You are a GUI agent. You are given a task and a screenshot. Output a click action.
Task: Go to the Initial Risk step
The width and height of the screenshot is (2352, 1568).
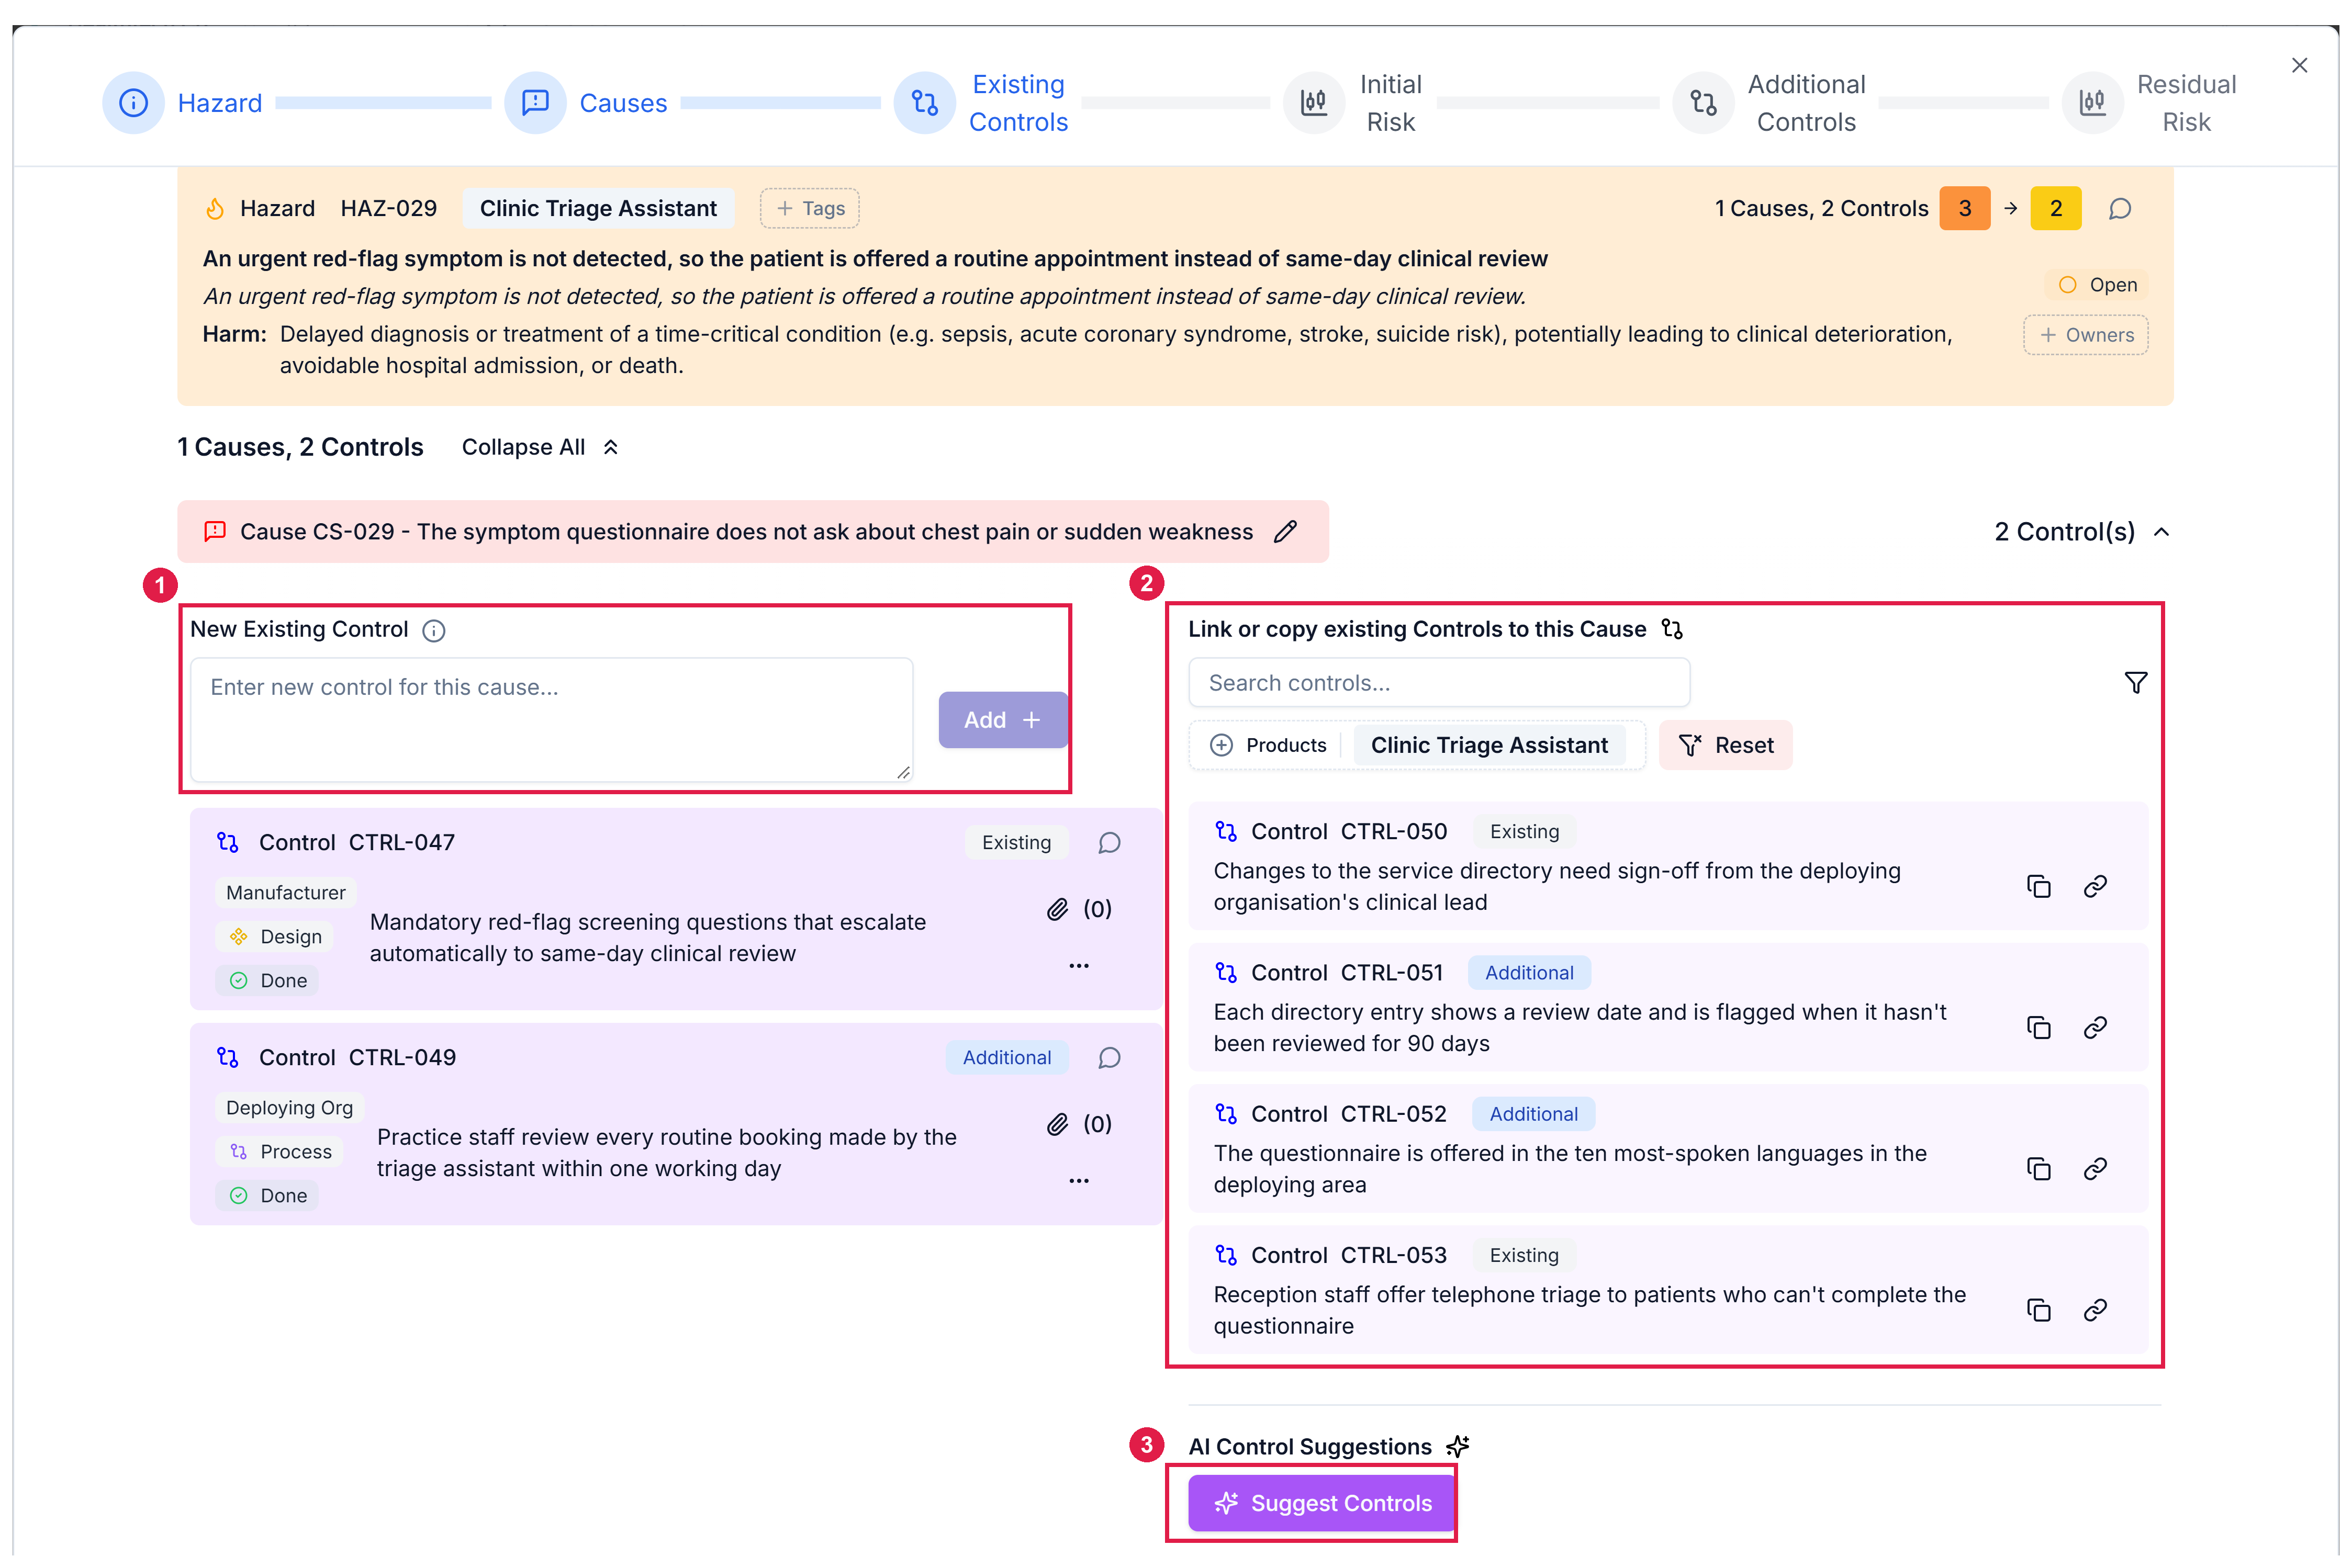click(1353, 103)
